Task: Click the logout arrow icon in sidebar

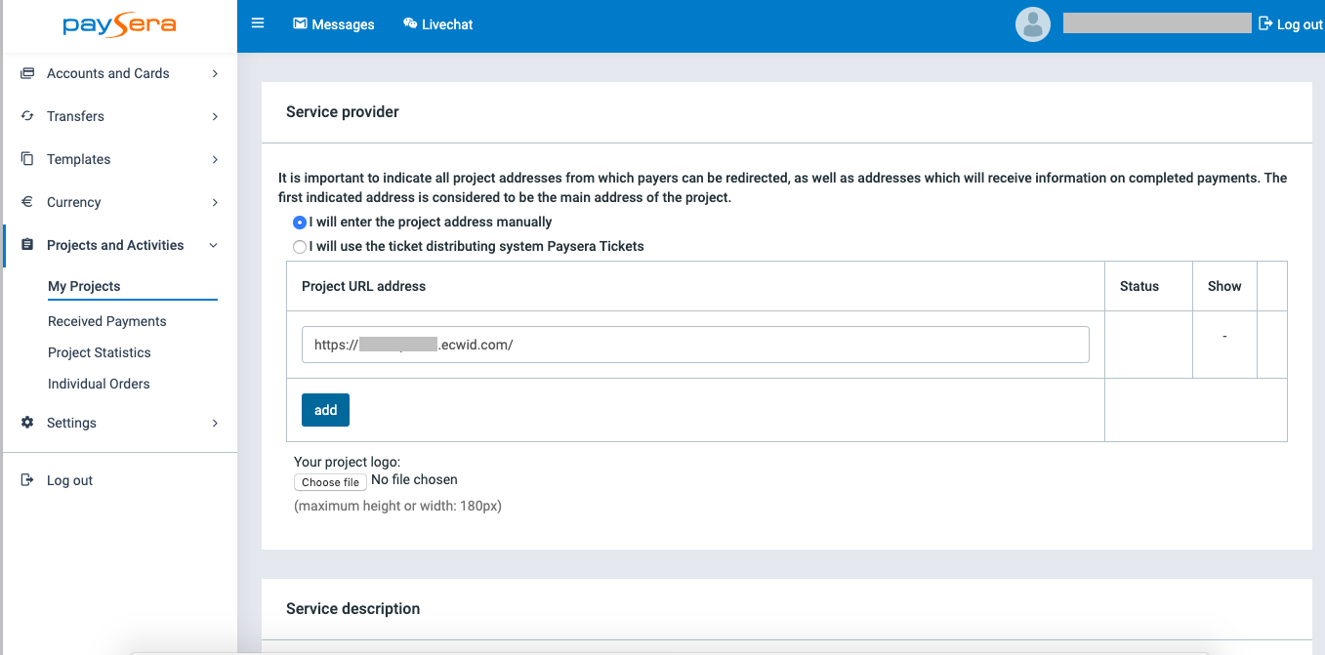Action: click(26, 479)
